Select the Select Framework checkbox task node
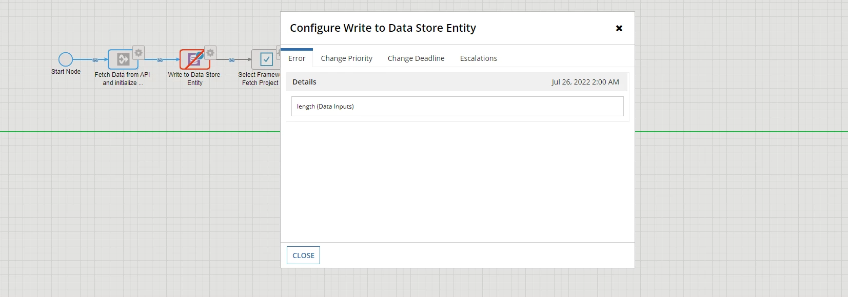The height and width of the screenshot is (297, 848). click(x=266, y=59)
